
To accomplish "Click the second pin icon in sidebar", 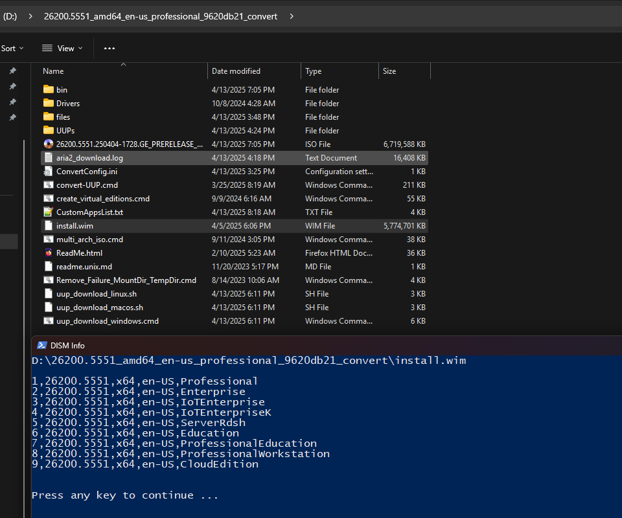I will click(13, 86).
